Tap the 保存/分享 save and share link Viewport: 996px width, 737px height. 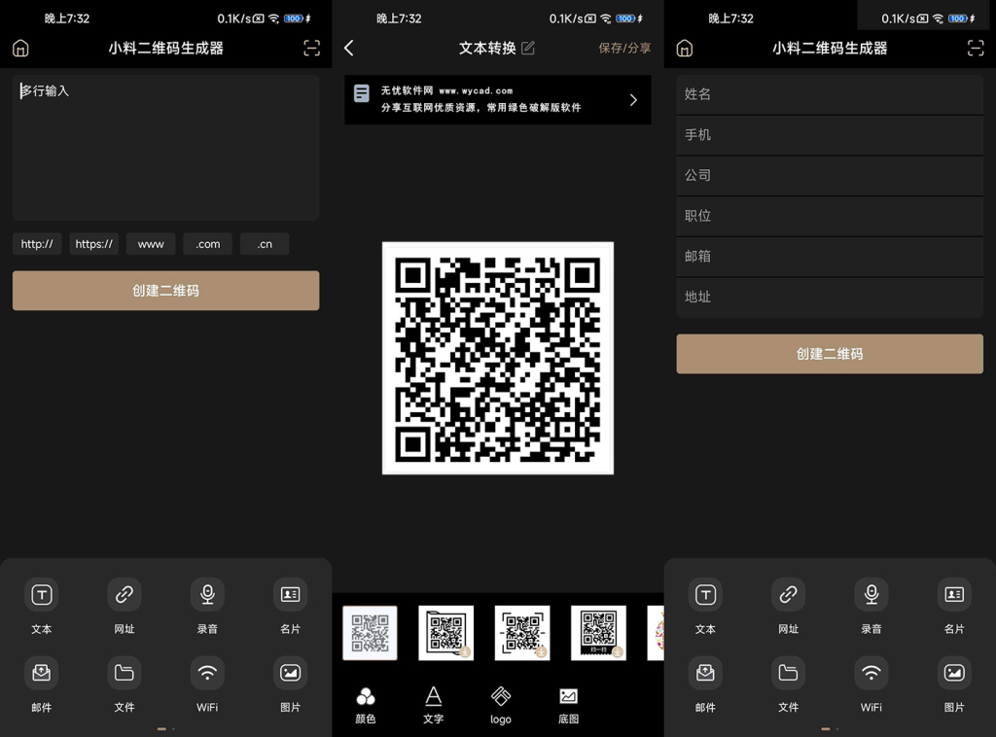coord(623,47)
